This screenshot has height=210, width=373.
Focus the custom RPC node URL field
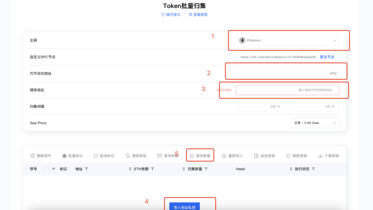278,57
